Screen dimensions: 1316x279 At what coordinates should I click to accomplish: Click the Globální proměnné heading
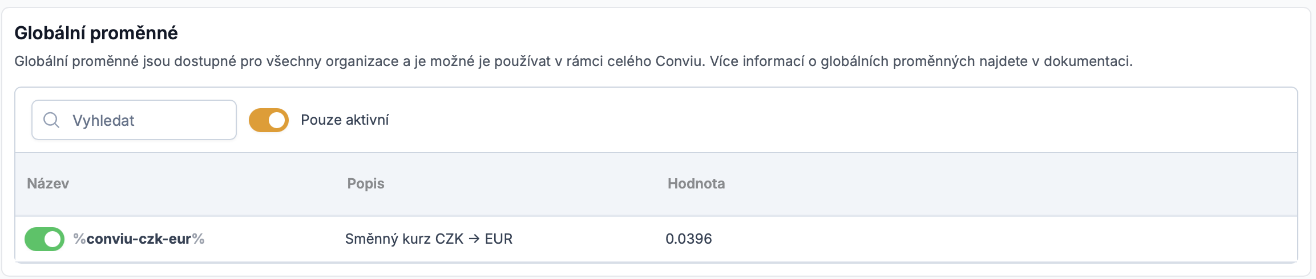click(x=96, y=33)
